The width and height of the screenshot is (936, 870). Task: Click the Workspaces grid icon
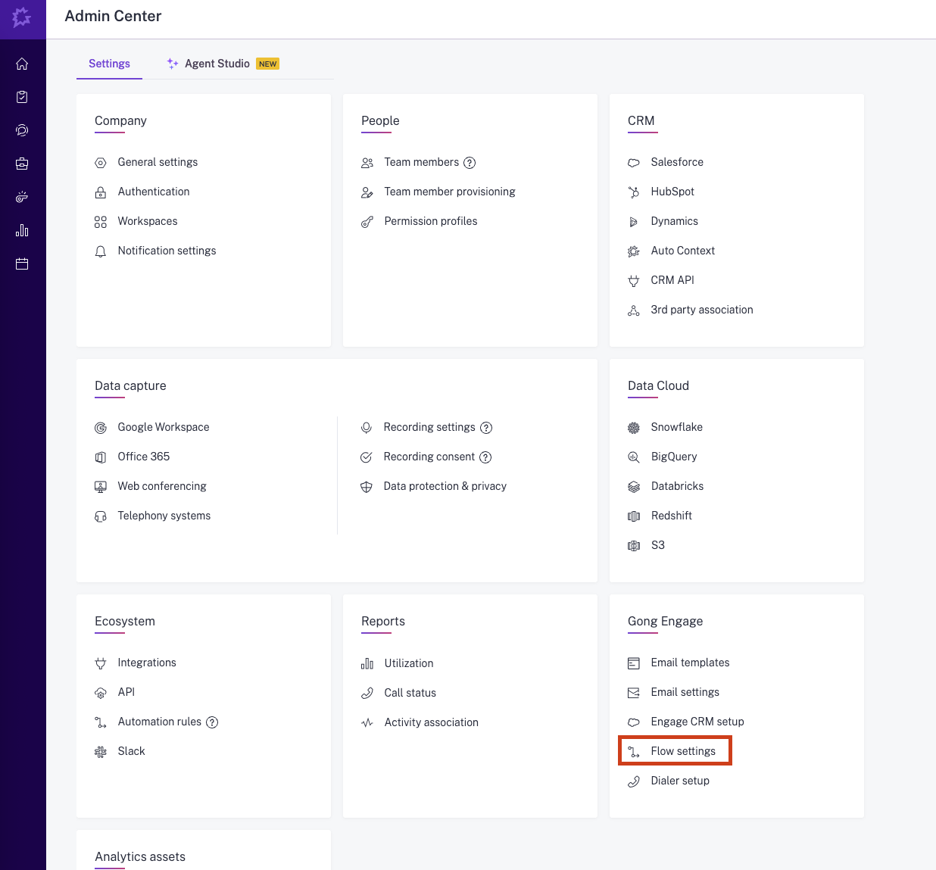pos(101,222)
